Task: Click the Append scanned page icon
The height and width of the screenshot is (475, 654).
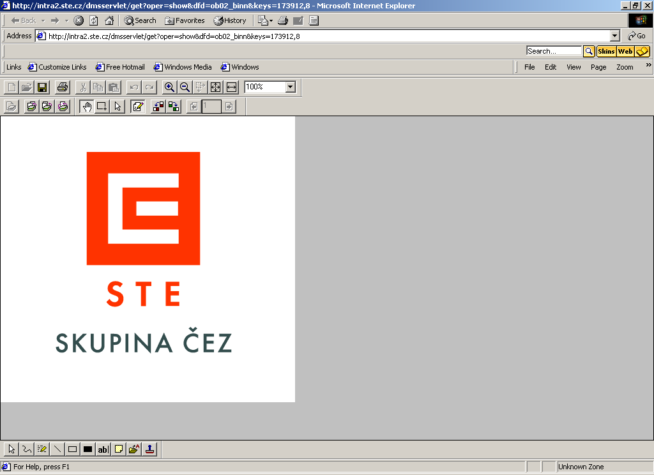Action: tap(47, 107)
